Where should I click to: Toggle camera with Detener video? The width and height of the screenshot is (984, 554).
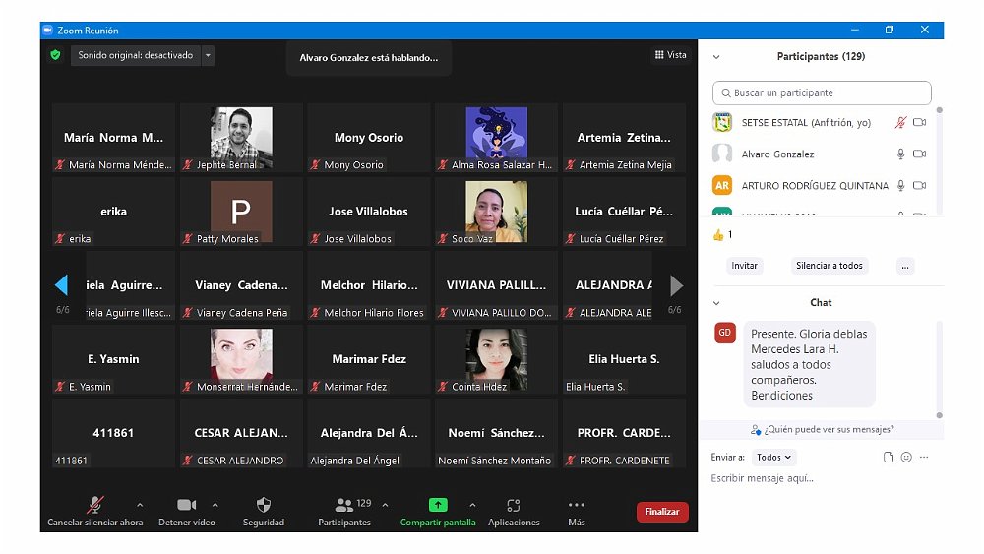(x=186, y=505)
